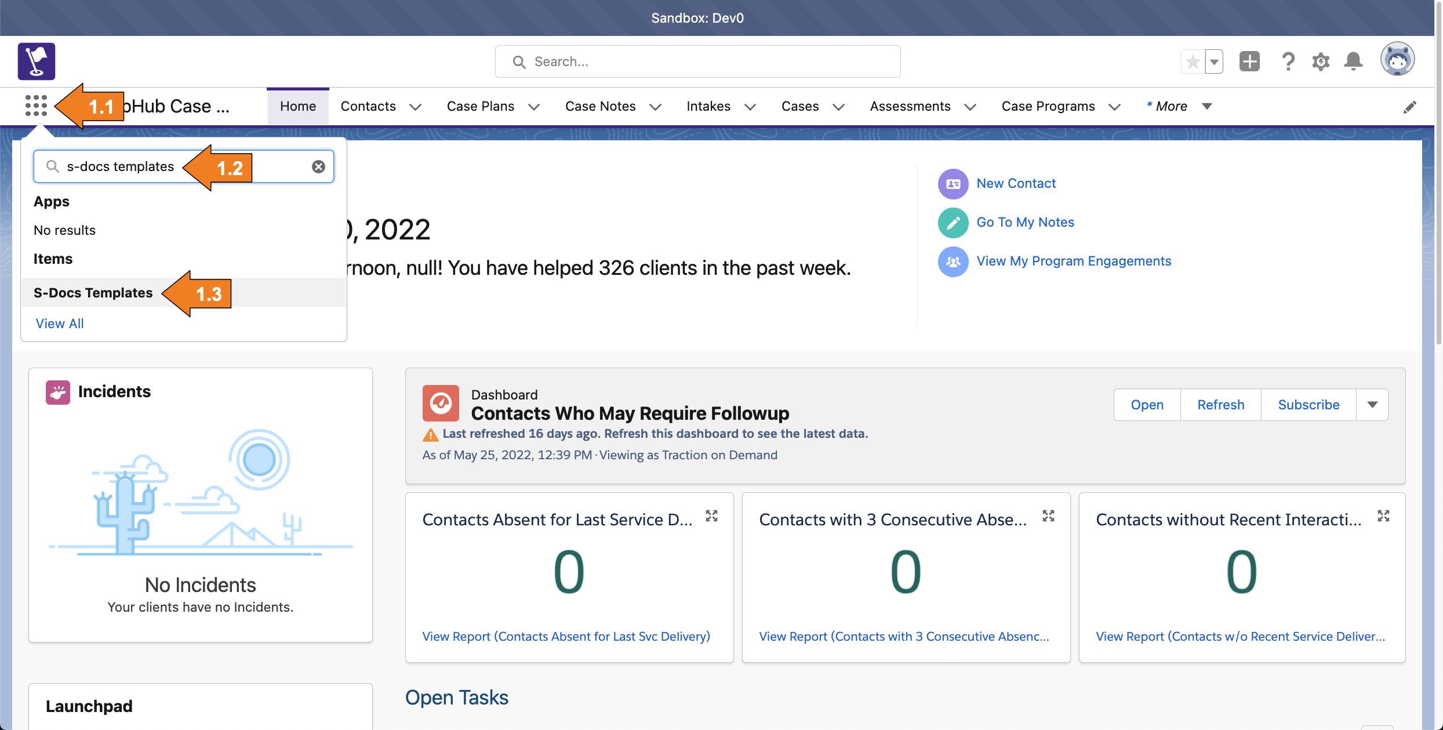The height and width of the screenshot is (730, 1443).
Task: Click Go To My Notes
Action: pos(1025,222)
